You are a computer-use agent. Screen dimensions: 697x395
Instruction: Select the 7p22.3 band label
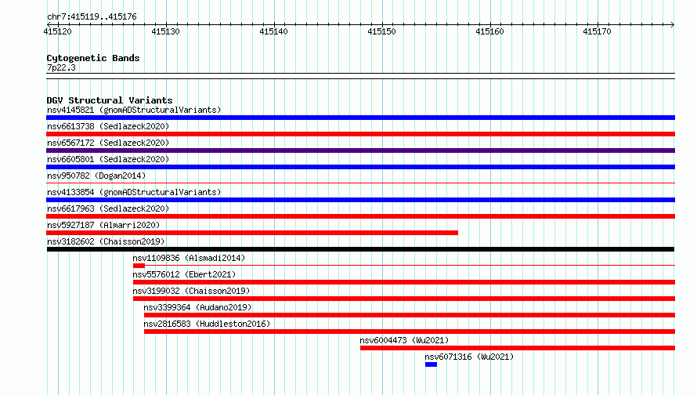point(61,67)
